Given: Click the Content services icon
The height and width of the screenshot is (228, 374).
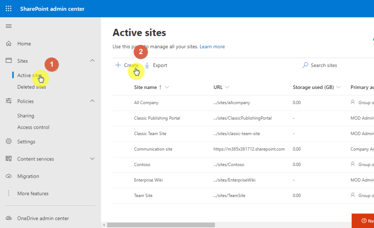Looking at the screenshot, I should coord(9,159).
